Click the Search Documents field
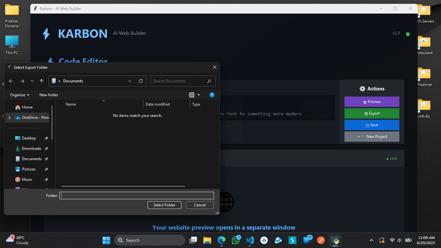 coord(183,81)
